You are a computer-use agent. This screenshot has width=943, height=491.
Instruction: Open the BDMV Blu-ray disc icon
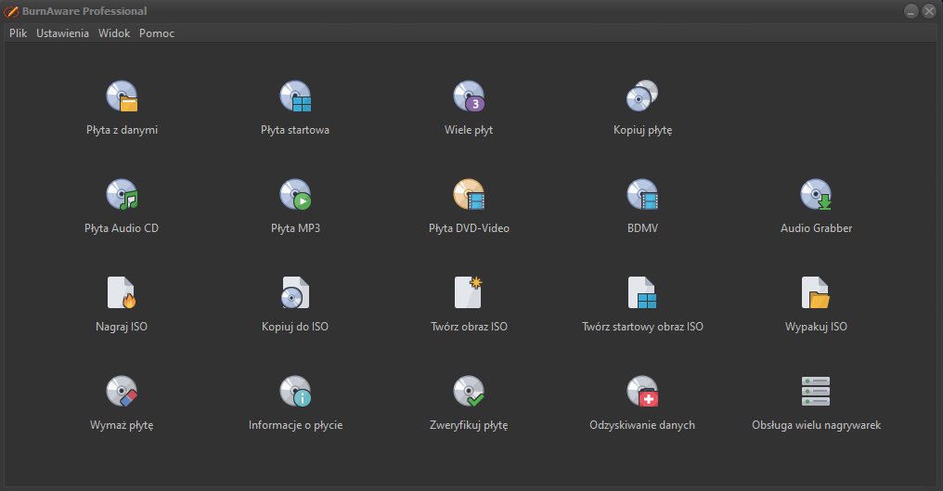pos(642,194)
